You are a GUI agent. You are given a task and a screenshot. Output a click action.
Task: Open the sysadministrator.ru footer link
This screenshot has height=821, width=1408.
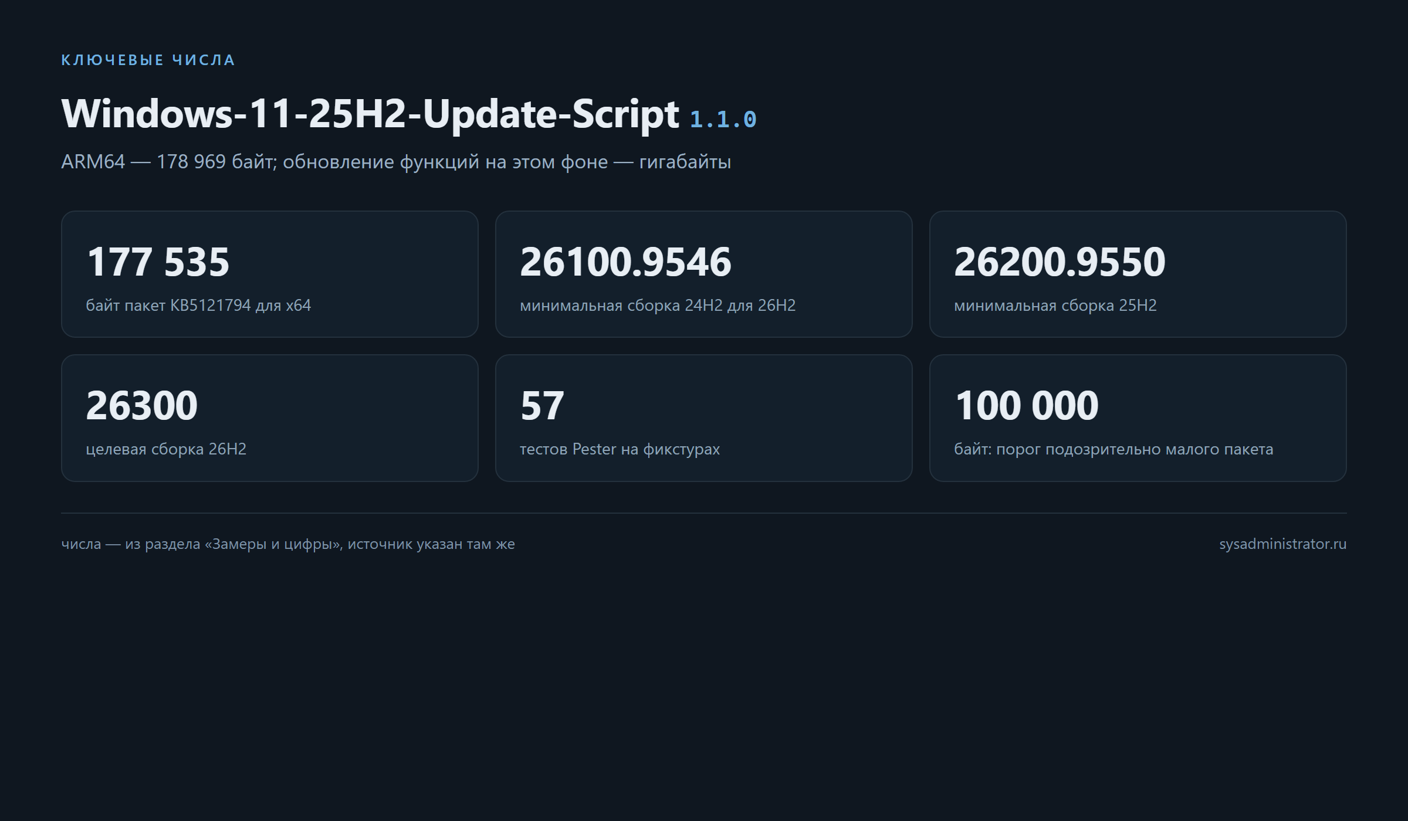tap(1282, 544)
